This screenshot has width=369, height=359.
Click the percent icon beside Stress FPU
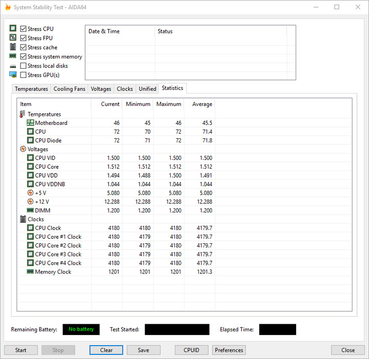13,37
